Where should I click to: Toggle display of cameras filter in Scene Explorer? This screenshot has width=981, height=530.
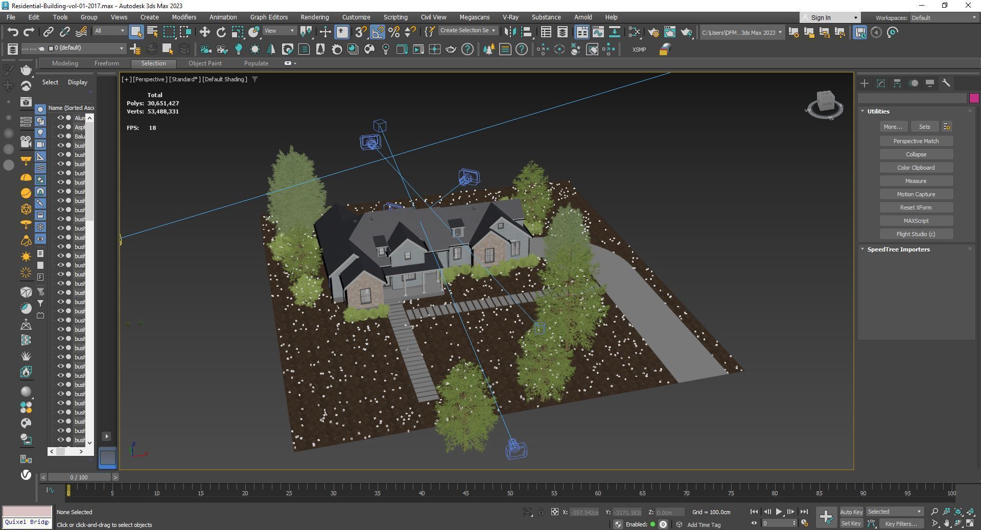click(x=40, y=145)
